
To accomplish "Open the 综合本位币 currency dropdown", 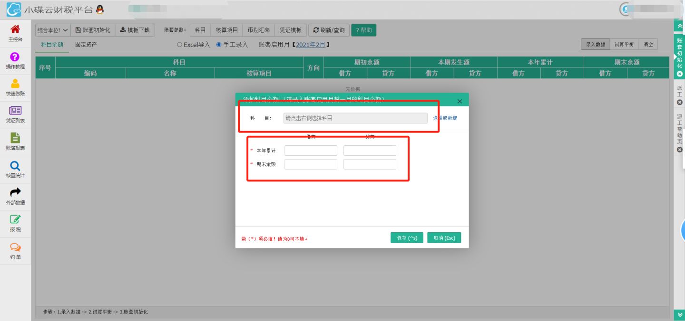I will click(51, 29).
